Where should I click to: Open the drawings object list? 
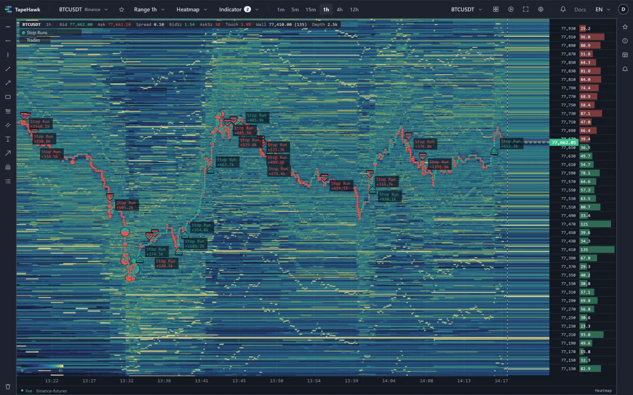[8, 181]
